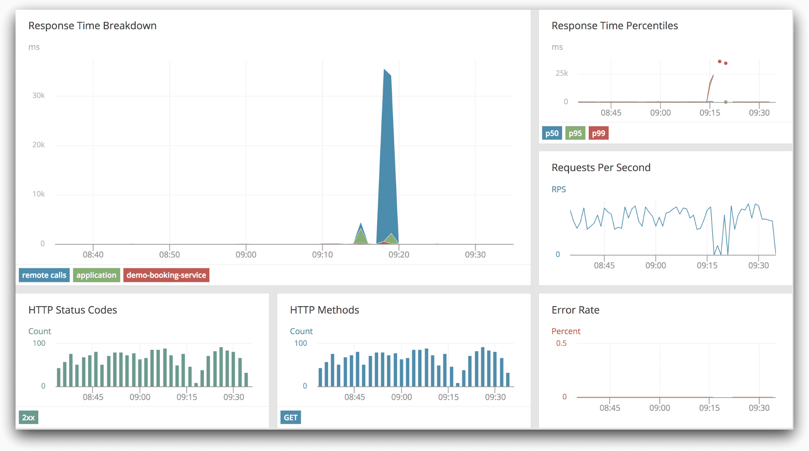Toggle the 2xx status code legend
809x451 pixels.
[28, 418]
